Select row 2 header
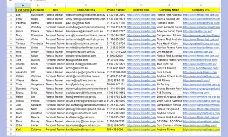Viewport: 228px width, 137px height. pos(11,15)
